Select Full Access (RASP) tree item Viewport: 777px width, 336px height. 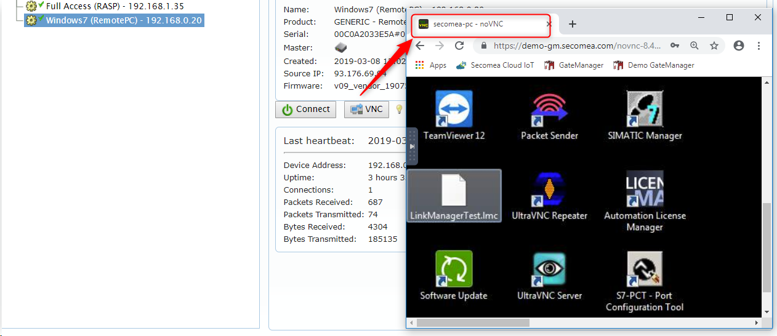tap(105, 6)
